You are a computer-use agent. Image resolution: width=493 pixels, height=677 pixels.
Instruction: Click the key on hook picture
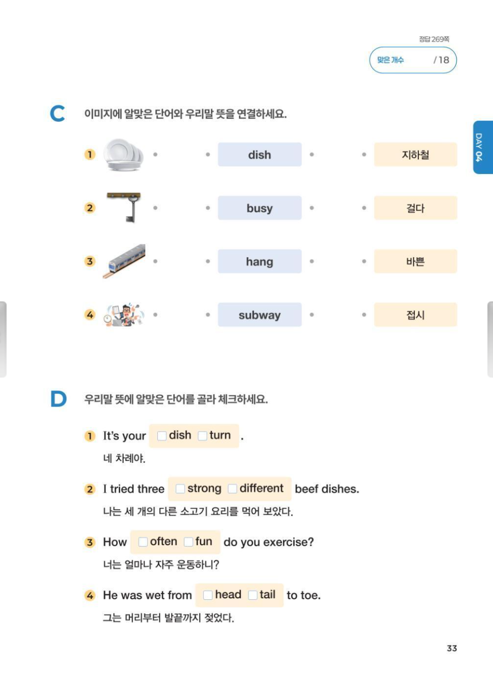pos(125,207)
